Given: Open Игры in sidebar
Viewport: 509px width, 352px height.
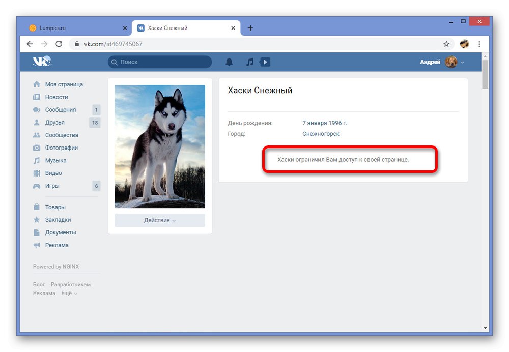Looking at the screenshot, I should coord(52,186).
